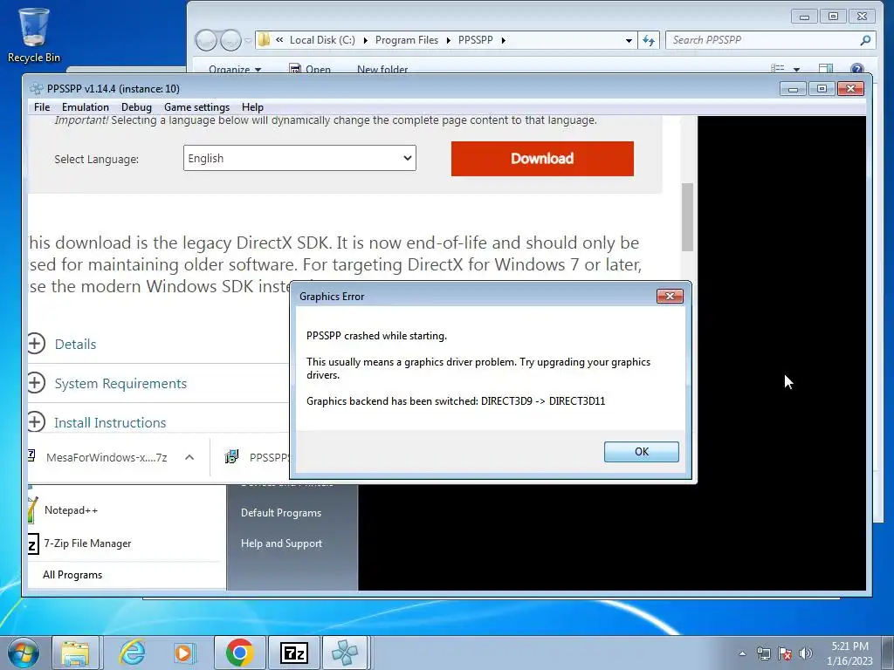Image resolution: width=894 pixels, height=670 pixels.
Task: Open the address bar history dropdown
Action: 629,40
